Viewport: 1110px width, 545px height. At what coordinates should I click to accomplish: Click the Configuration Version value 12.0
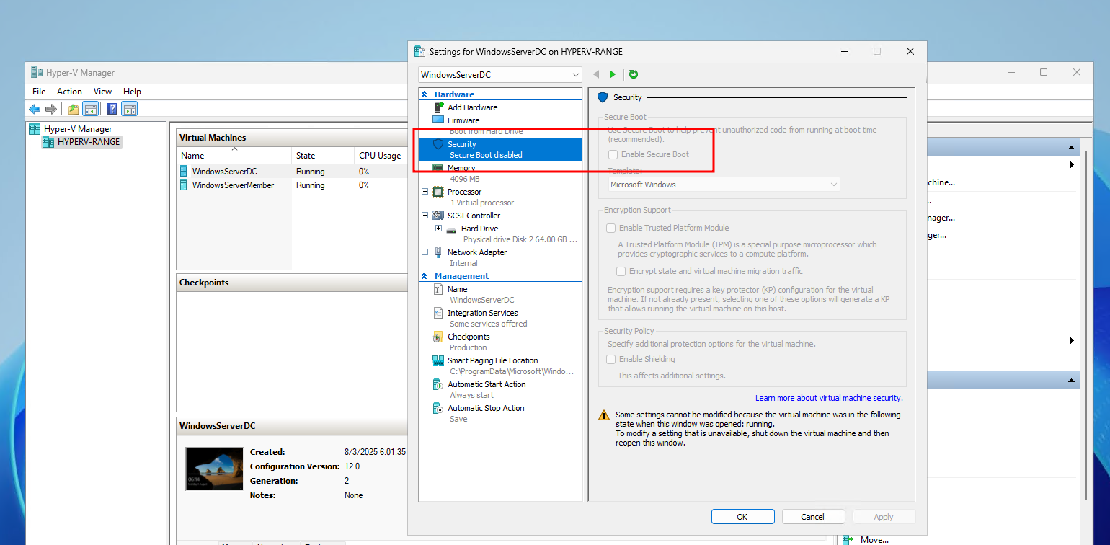point(352,466)
